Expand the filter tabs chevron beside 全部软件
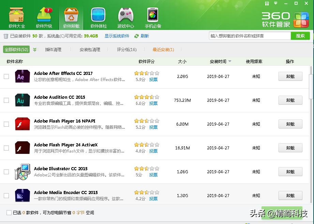Screen dimensions: 314x224 coord(34,49)
